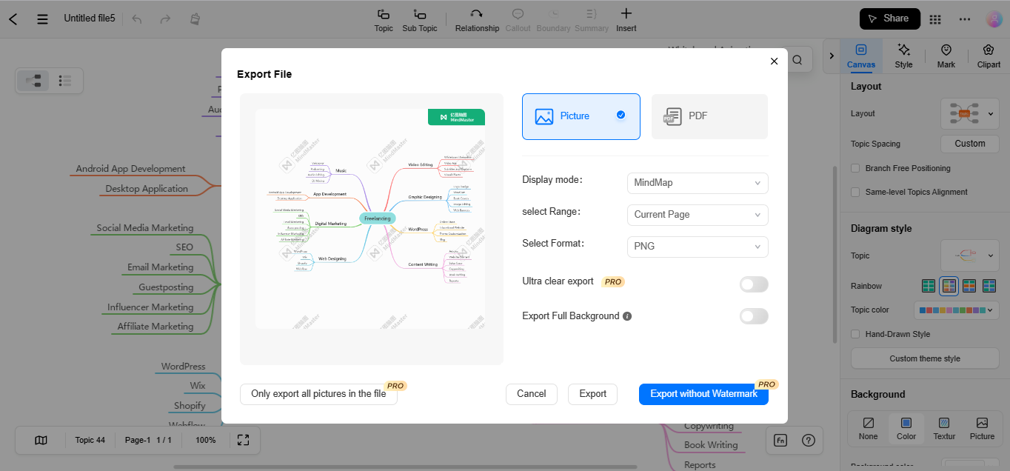Open the Display mode dropdown
This screenshot has width=1010, height=471.
(697, 183)
